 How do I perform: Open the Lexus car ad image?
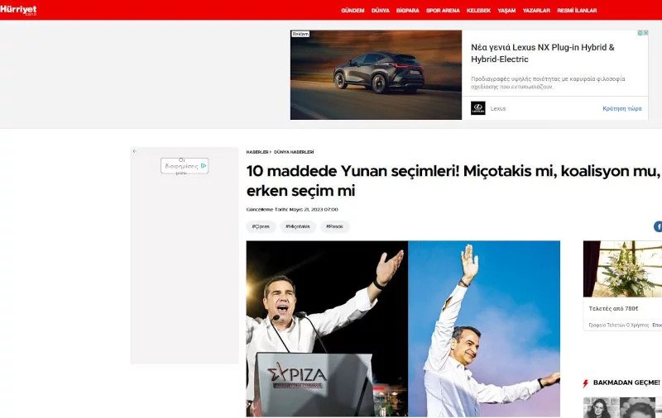[376, 74]
